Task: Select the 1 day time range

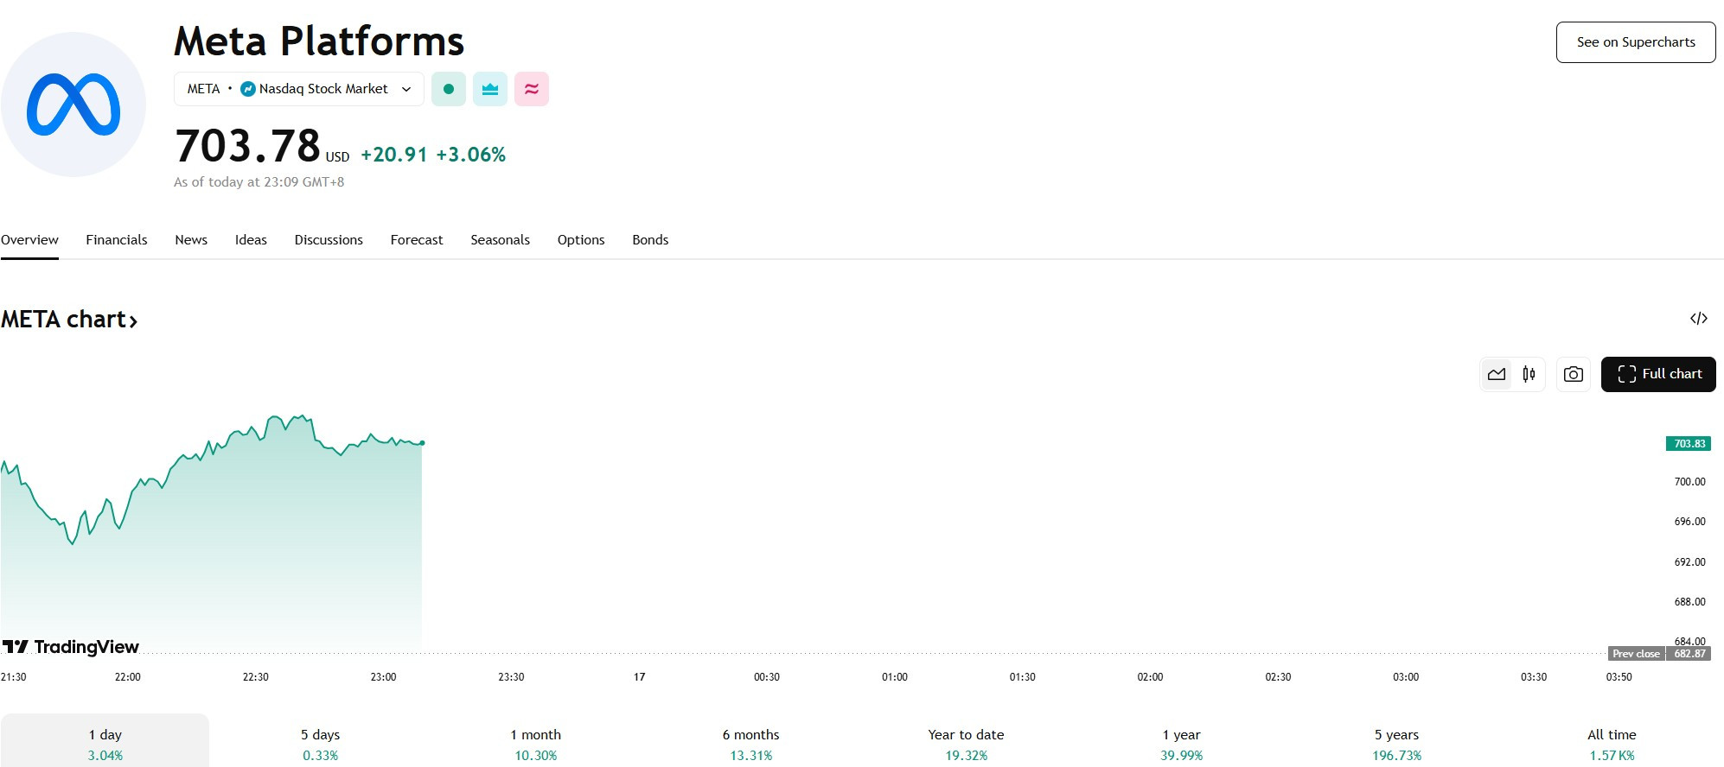Action: click(105, 743)
